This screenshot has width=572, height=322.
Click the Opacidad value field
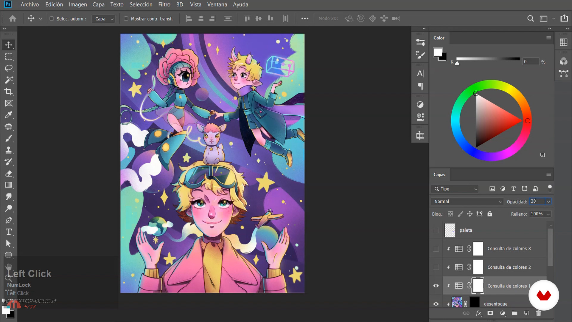coord(537,202)
